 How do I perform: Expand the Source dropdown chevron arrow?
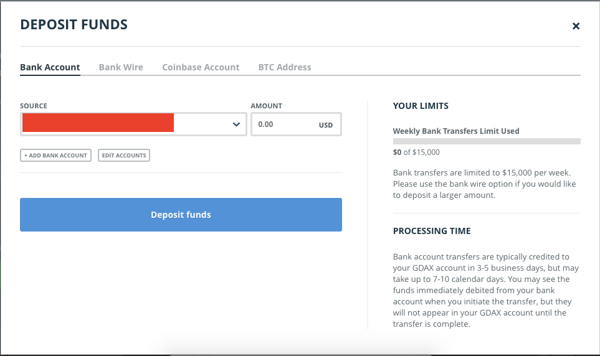236,124
